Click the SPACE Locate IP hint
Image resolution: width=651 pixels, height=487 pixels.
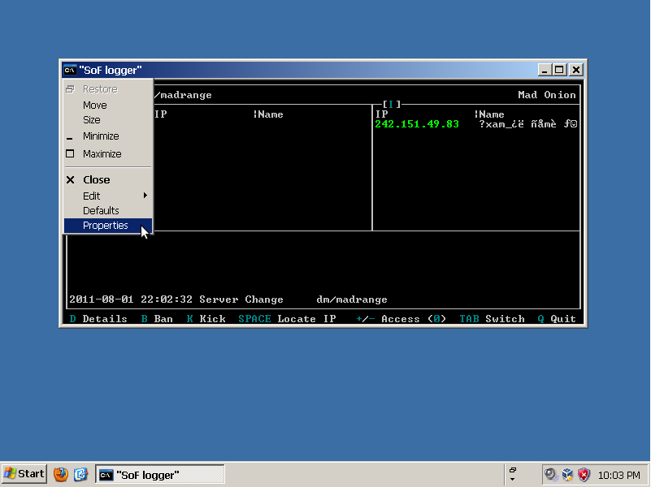[x=287, y=319]
